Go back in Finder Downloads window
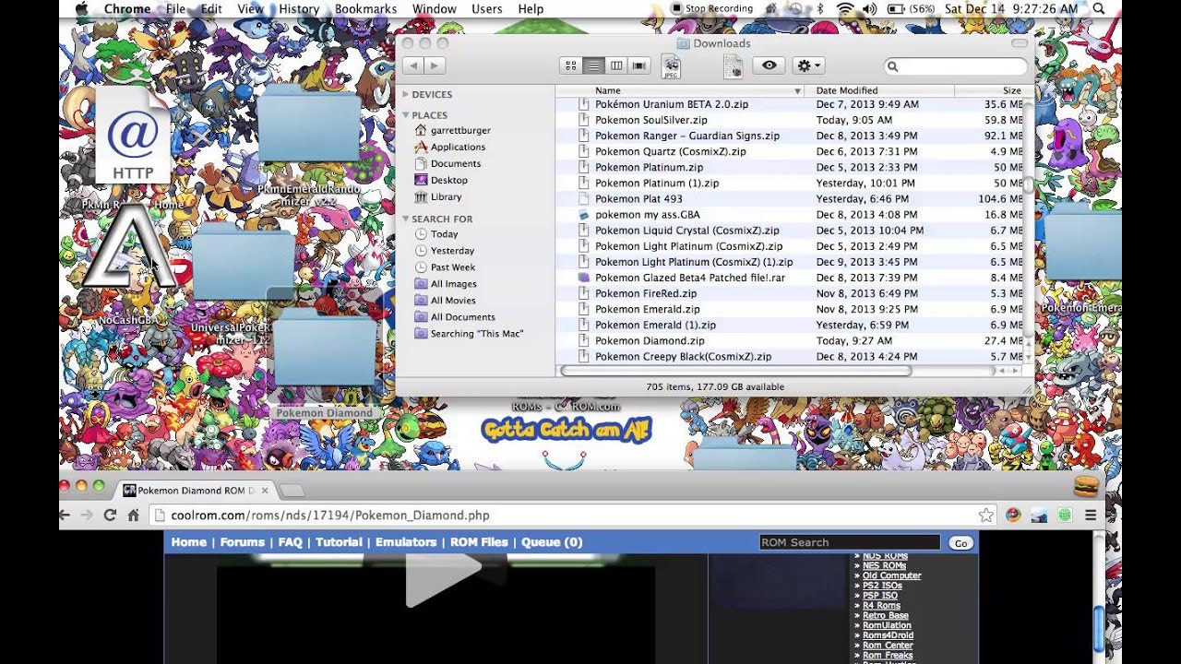 coord(413,65)
